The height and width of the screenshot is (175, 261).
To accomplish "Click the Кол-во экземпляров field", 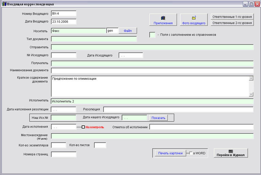I will (59, 145).
